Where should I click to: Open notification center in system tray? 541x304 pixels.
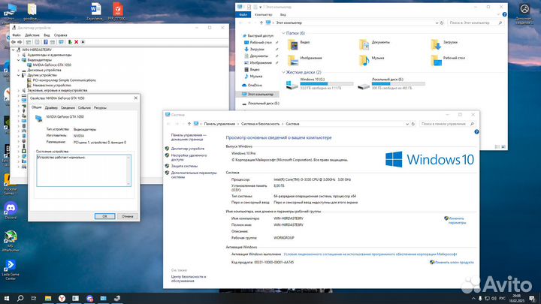533,299
